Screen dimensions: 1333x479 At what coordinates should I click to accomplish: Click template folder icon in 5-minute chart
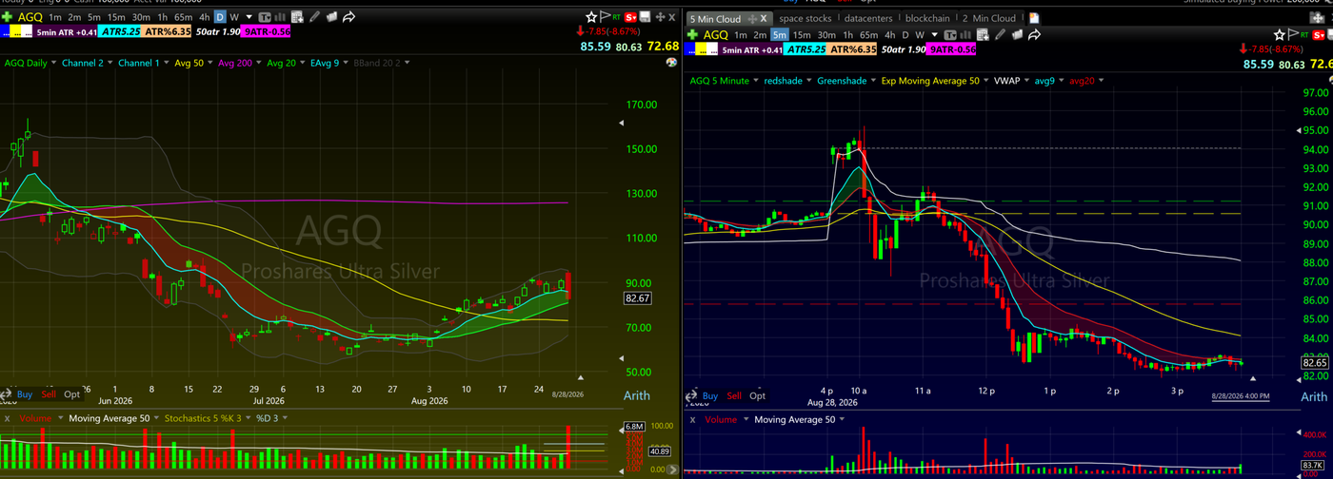(1017, 35)
